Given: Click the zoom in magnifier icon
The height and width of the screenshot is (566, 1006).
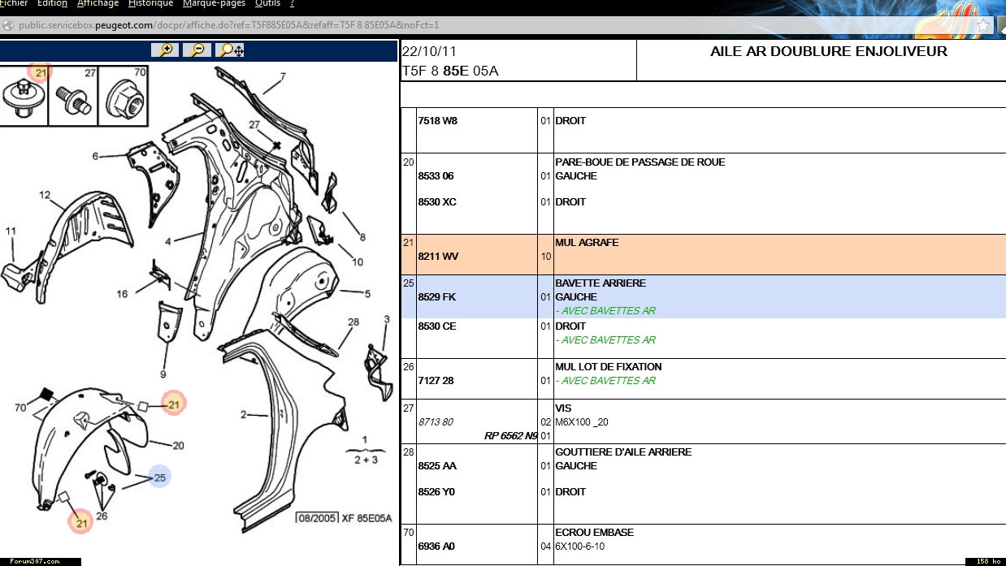Looking at the screenshot, I should coord(165,50).
